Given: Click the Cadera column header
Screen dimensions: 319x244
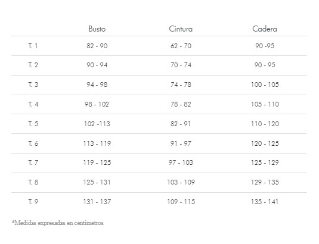Looking at the screenshot, I should (265, 29).
